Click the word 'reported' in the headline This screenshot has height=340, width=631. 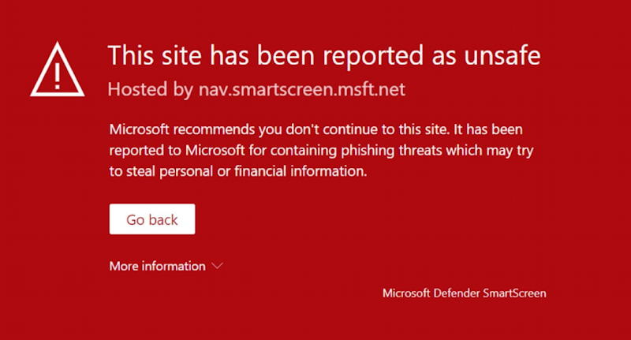click(x=373, y=56)
